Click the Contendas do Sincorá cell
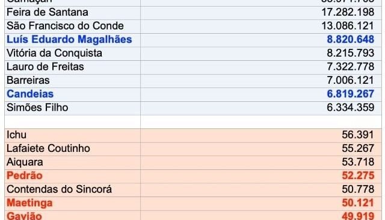This screenshot has width=385, height=220. tap(72, 190)
